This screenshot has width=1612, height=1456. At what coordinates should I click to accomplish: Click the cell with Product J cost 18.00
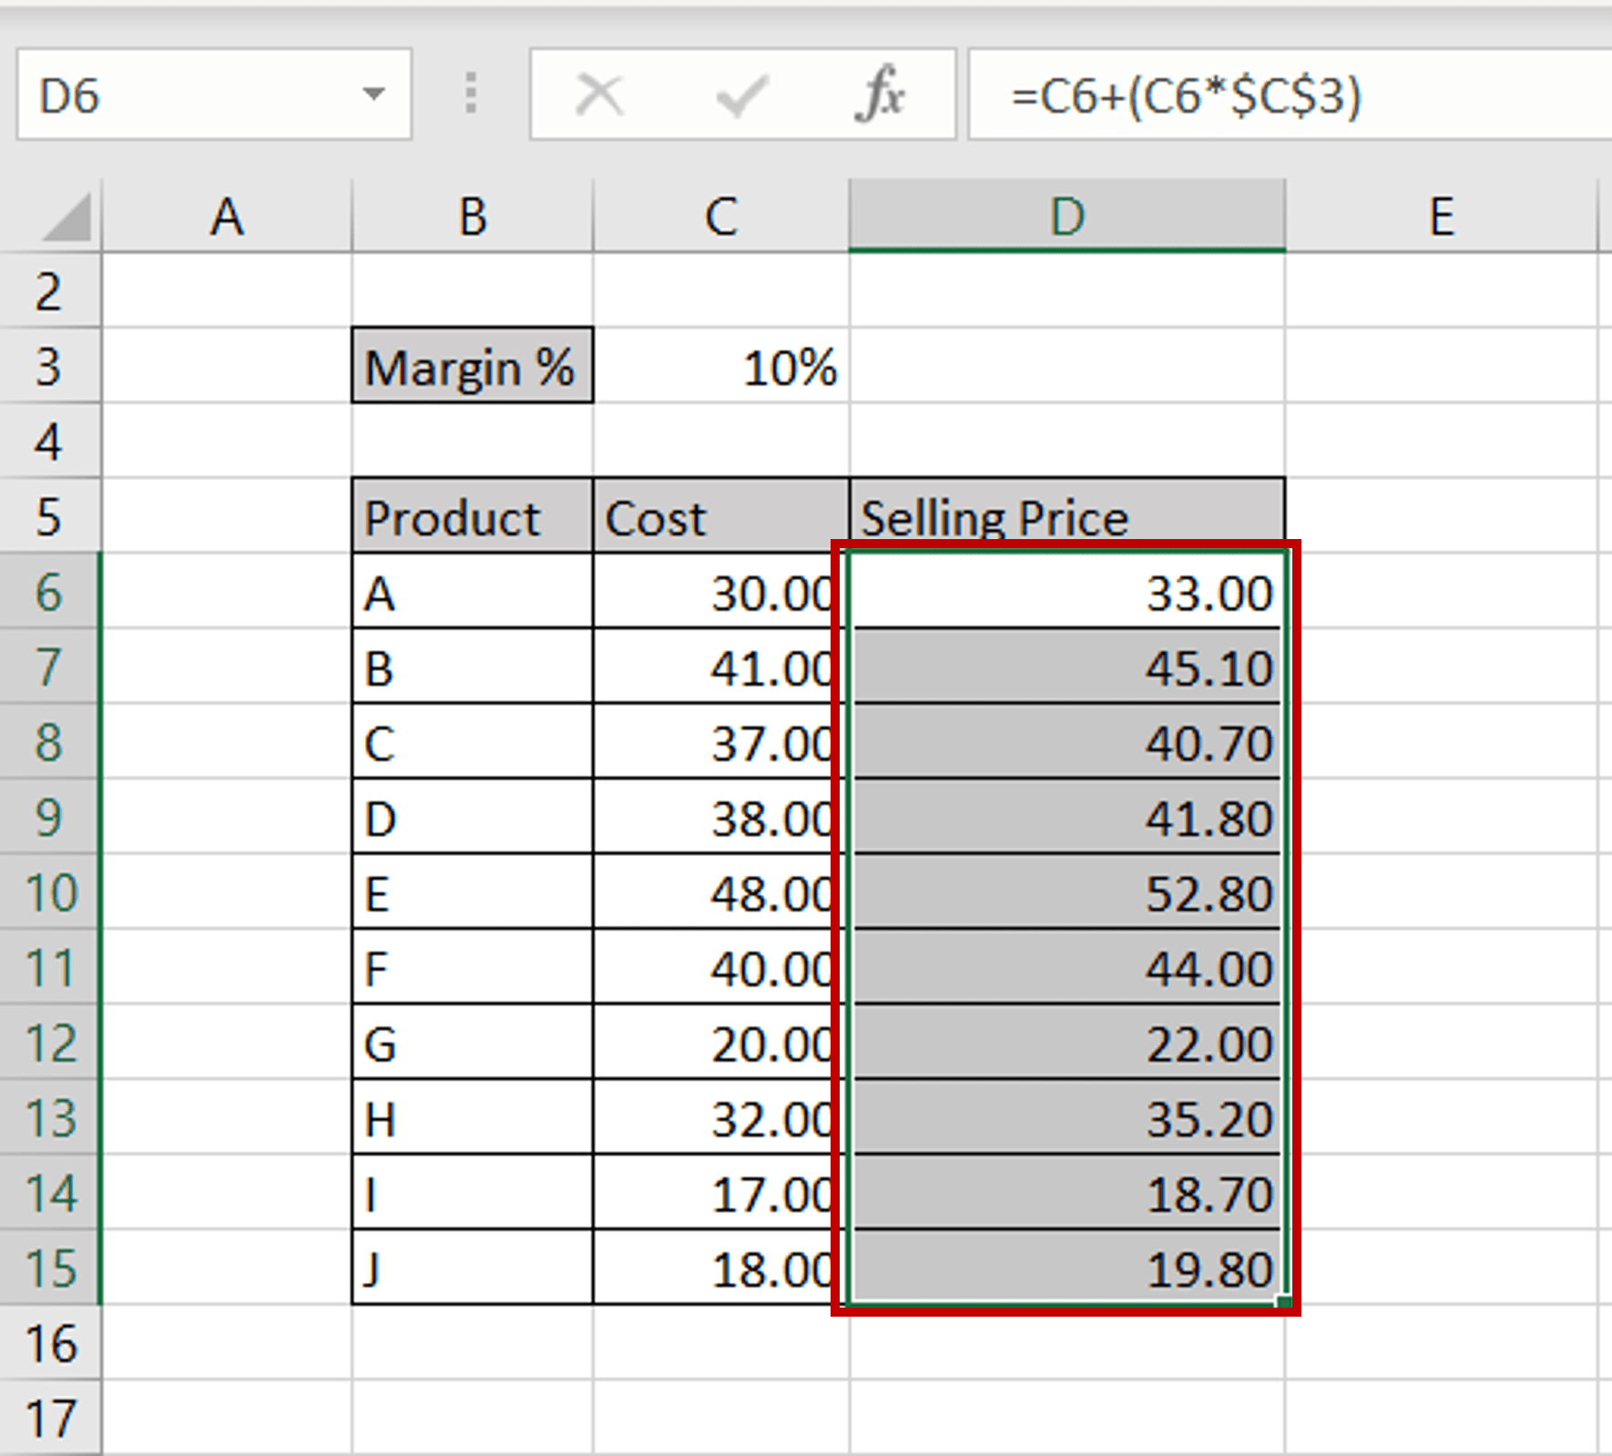719,1269
